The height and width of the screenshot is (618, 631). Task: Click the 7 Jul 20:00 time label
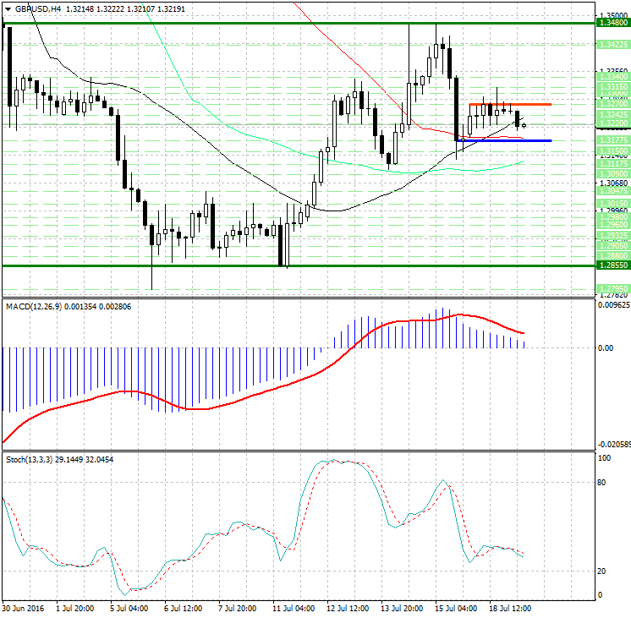(238, 608)
